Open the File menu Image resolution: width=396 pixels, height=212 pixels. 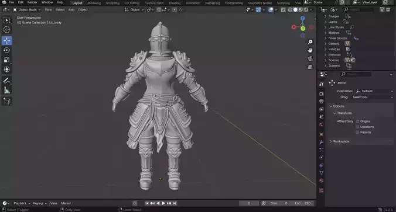coord(11,2)
